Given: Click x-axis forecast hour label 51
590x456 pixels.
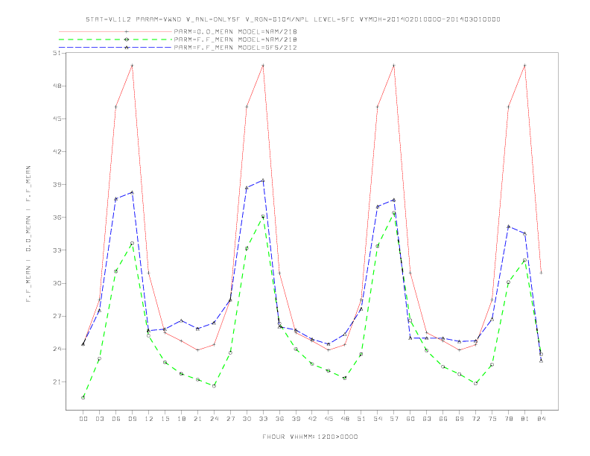Looking at the screenshot, I should (x=361, y=419).
